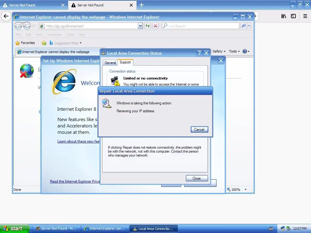This screenshot has height=233, width=311.
Task: Switch to the General tab
Action: coord(110,62)
